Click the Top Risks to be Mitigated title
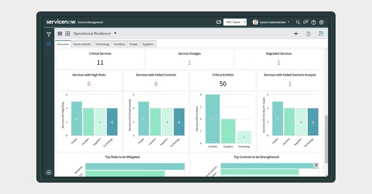This screenshot has width=372, height=194. [122, 157]
